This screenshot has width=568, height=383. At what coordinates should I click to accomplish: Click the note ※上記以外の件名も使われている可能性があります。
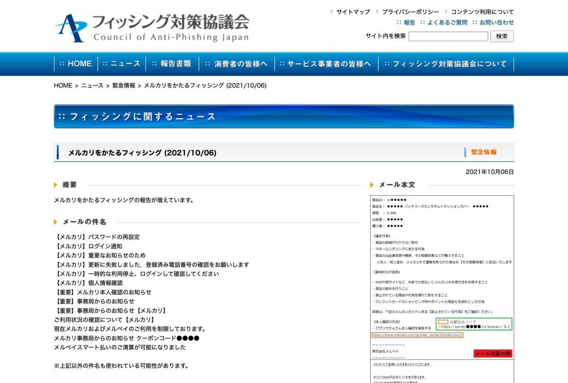click(x=121, y=366)
